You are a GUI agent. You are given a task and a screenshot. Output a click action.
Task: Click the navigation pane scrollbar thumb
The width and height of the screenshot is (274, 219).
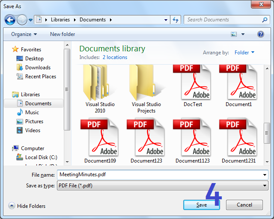(x=67, y=89)
